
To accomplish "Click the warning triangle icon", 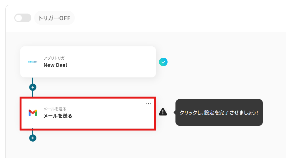I will tap(163, 112).
